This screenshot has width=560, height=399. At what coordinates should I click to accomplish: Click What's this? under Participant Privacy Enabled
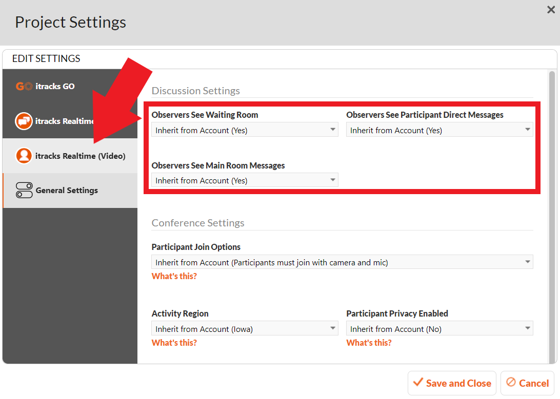coord(369,343)
